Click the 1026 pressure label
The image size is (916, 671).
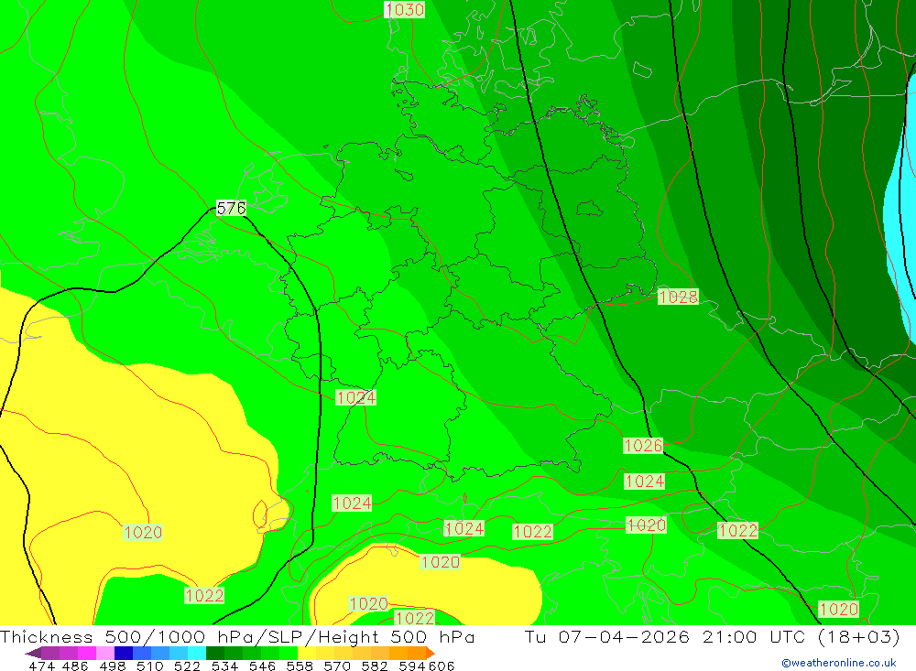click(643, 446)
